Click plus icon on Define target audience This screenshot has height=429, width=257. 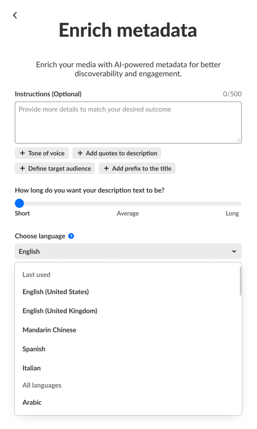pos(22,168)
